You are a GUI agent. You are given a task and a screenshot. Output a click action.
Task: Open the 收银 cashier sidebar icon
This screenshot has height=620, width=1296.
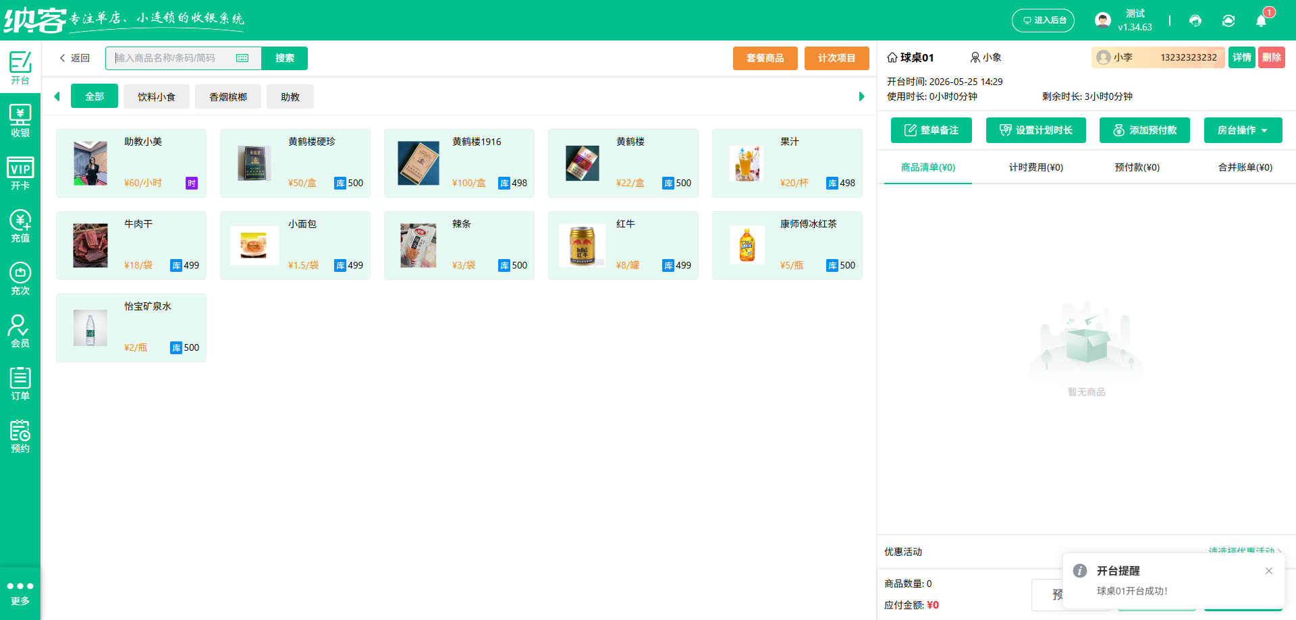(x=20, y=120)
